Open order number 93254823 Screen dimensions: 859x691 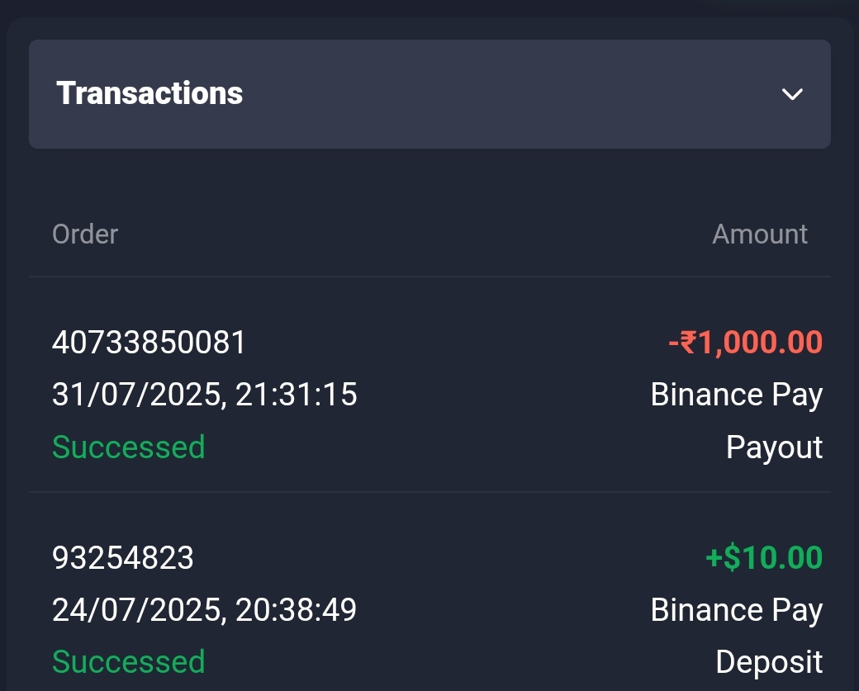tap(123, 558)
